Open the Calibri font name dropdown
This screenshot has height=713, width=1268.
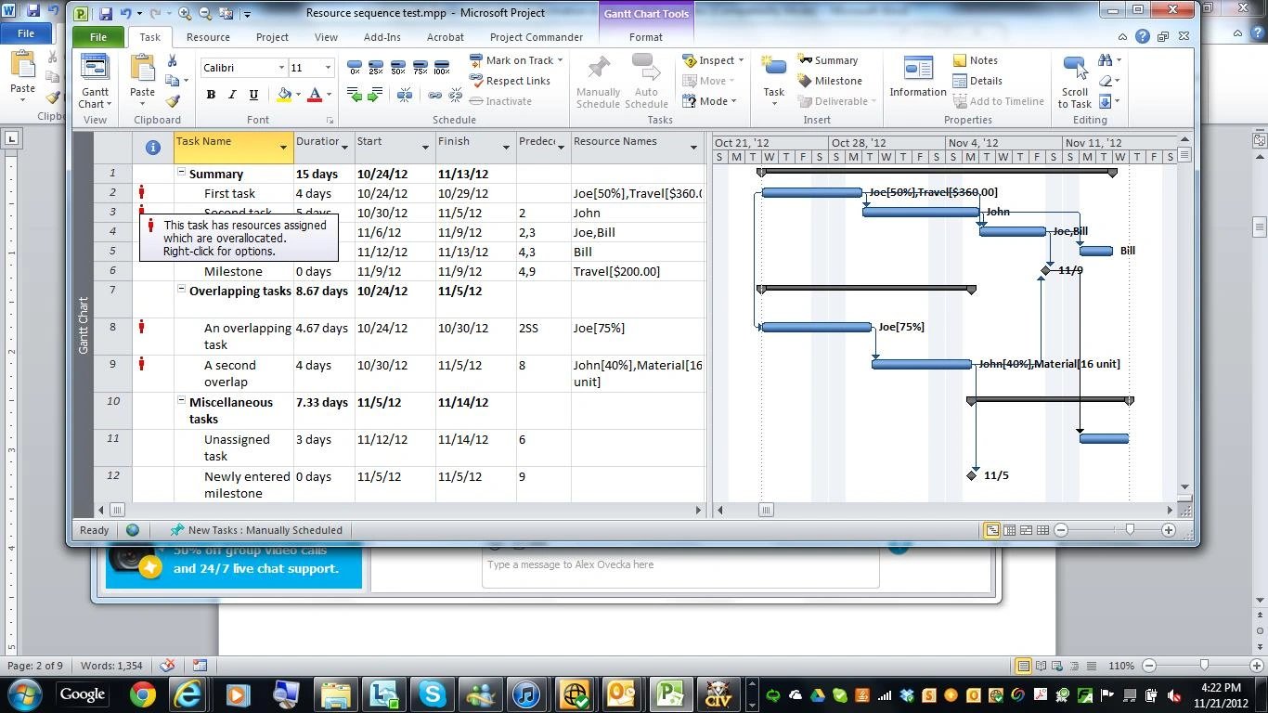point(281,68)
